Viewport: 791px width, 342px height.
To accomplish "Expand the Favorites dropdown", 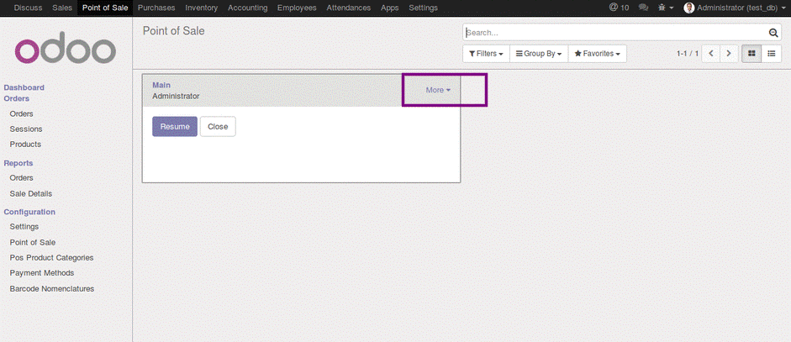I will 598,54.
